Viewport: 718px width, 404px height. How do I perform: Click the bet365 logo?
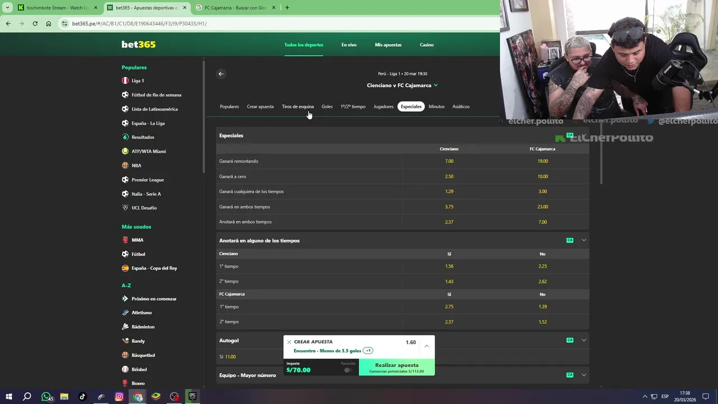[139, 44]
